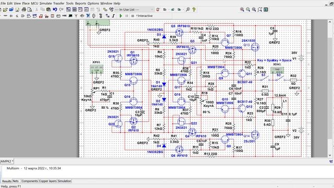The height and width of the screenshot is (188, 334).
Task: Select the Zoom Area tool
Action: coord(254,9)
